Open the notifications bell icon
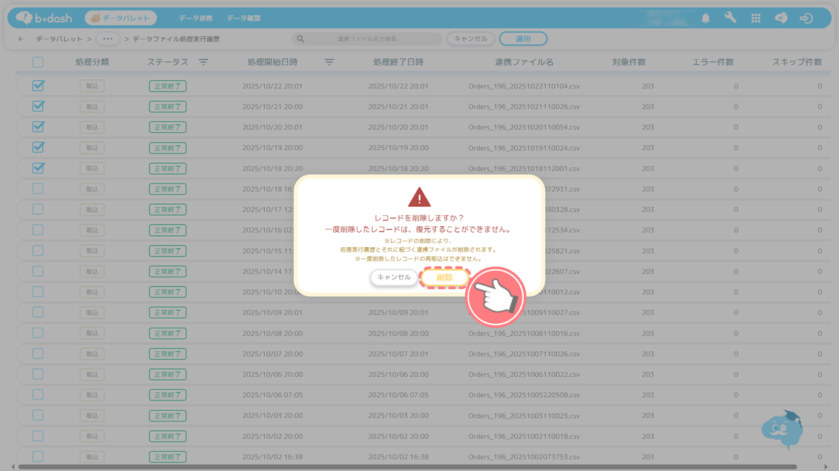839x471 pixels. tap(705, 18)
